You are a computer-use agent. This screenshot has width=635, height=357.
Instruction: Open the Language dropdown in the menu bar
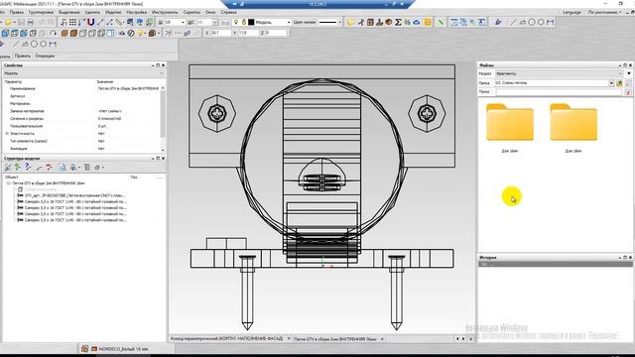(571, 12)
